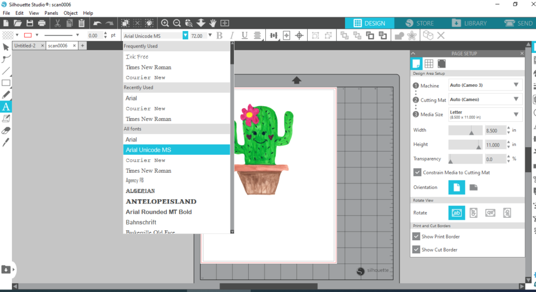This screenshot has width=536, height=292.
Task: Expand the Media Size Letter dropdown
Action: 485,114
